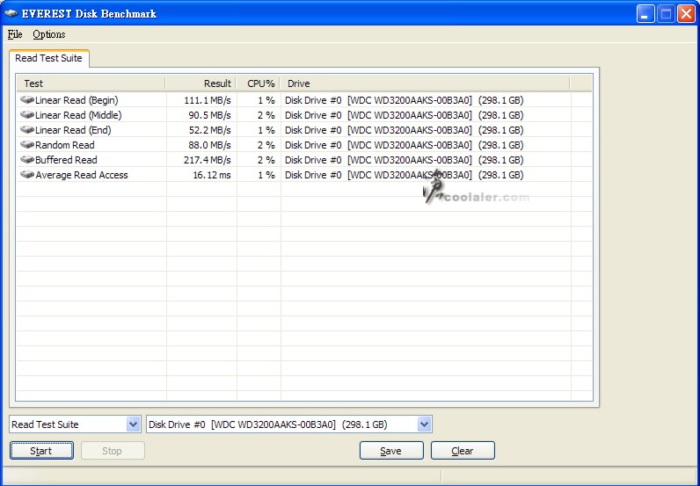
Task: Click the EVEREST title bar disk icon
Action: coord(11,13)
